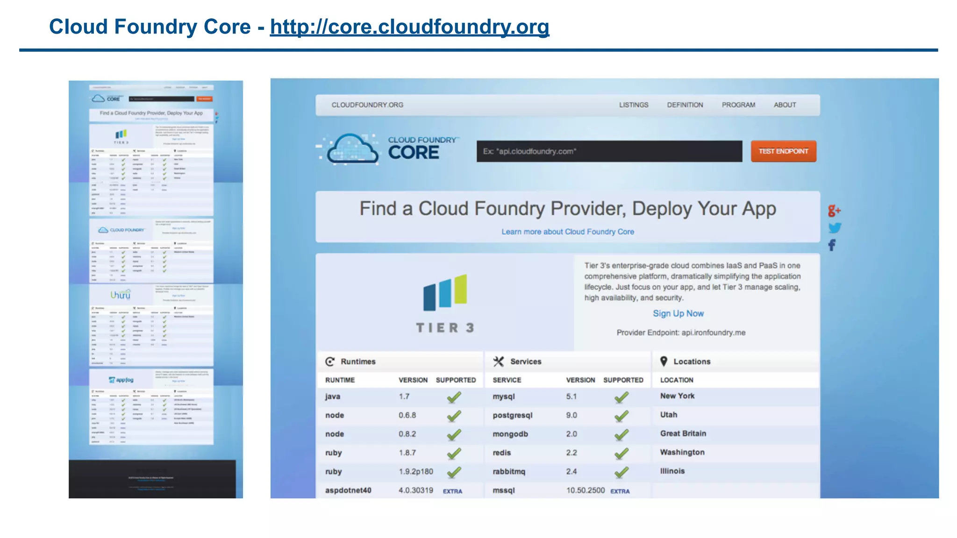
Task: Go to the Program menu item
Action: pos(738,105)
